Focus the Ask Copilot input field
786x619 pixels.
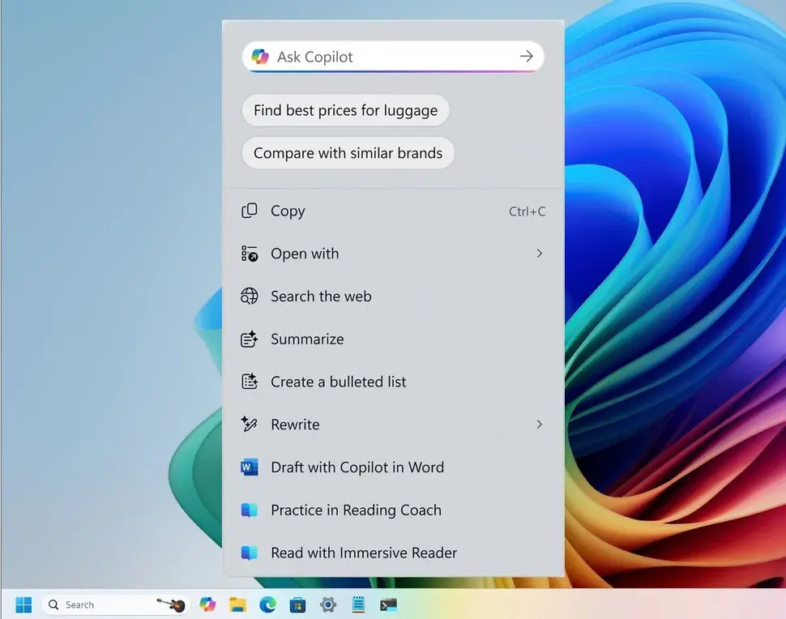click(393, 57)
